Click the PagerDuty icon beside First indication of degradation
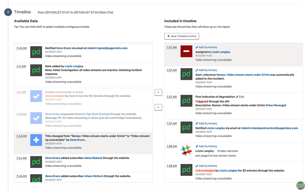The height and width of the screenshot is (192, 307). click(x=186, y=101)
